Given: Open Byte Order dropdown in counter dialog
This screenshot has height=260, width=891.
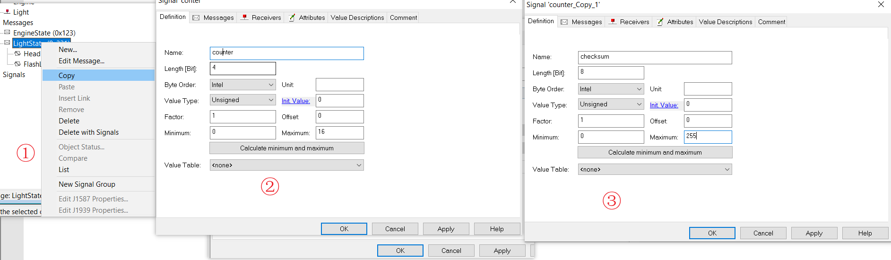Looking at the screenshot, I should point(243,85).
